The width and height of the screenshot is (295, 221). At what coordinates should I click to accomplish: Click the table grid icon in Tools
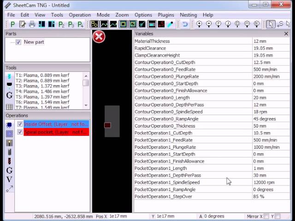(x=9, y=107)
